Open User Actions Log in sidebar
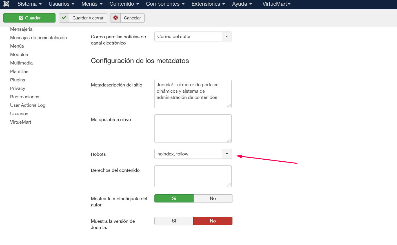 tap(28, 105)
